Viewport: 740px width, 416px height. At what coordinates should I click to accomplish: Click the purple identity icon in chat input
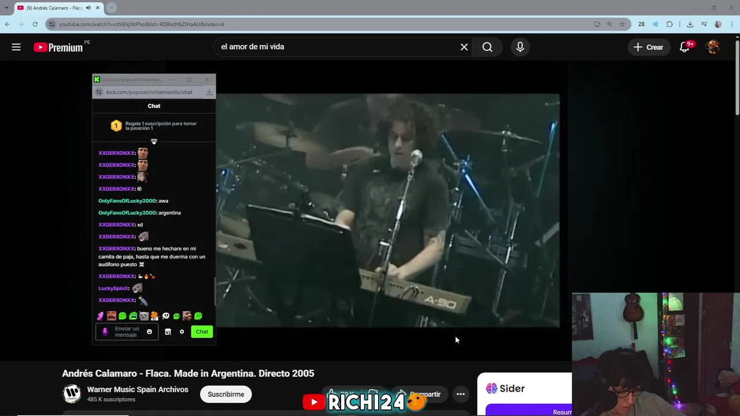tap(105, 332)
